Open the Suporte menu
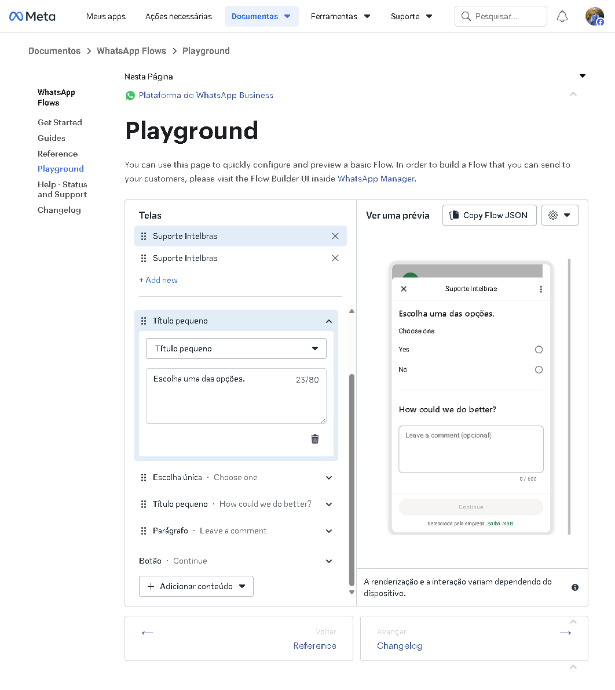 [412, 16]
